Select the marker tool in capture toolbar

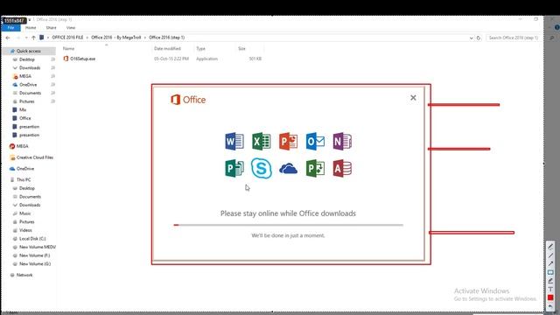[550, 281]
